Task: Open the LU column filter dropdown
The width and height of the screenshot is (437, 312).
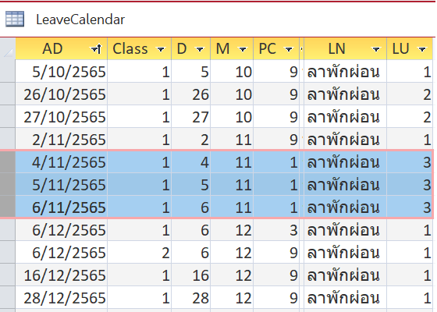Action: point(422,50)
